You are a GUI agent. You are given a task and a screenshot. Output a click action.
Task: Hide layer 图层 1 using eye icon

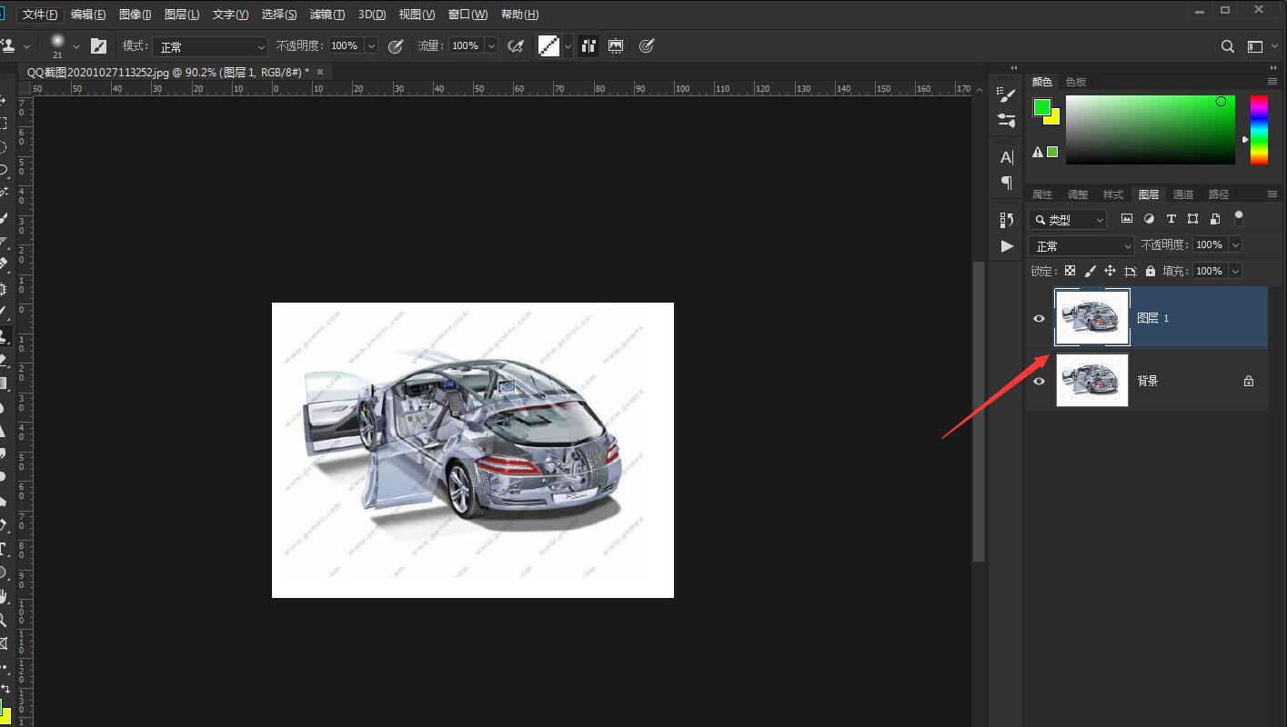pyautogui.click(x=1039, y=318)
